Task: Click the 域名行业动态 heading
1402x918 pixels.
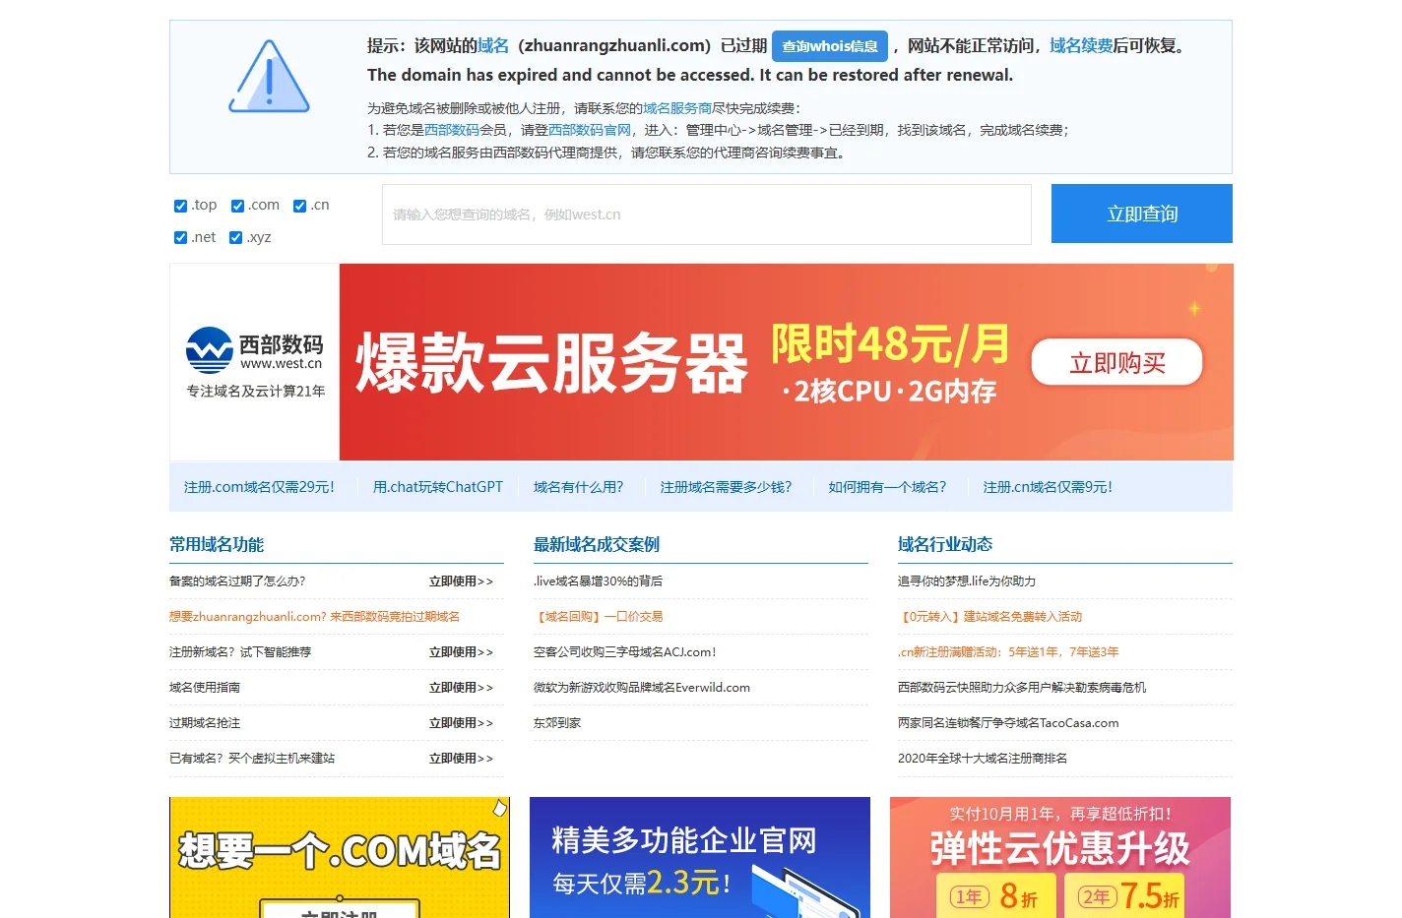Action: point(945,544)
